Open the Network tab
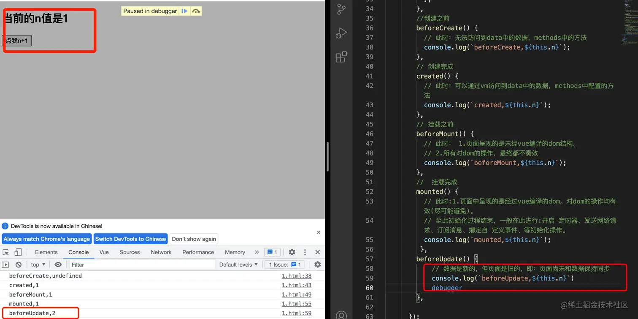638x319 pixels. 161,252
